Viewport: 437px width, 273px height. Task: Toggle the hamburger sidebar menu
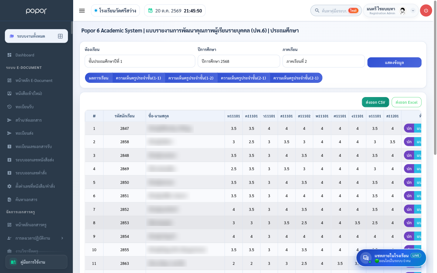(82, 11)
